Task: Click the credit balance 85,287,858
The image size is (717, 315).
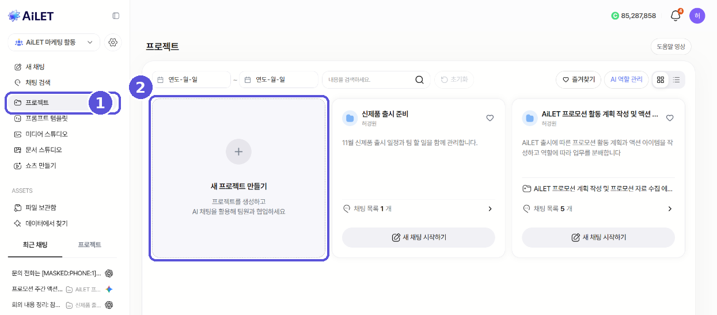Action: (x=633, y=16)
